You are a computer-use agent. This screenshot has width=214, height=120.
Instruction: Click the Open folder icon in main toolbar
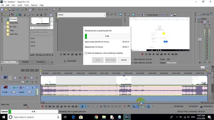pos(6,10)
